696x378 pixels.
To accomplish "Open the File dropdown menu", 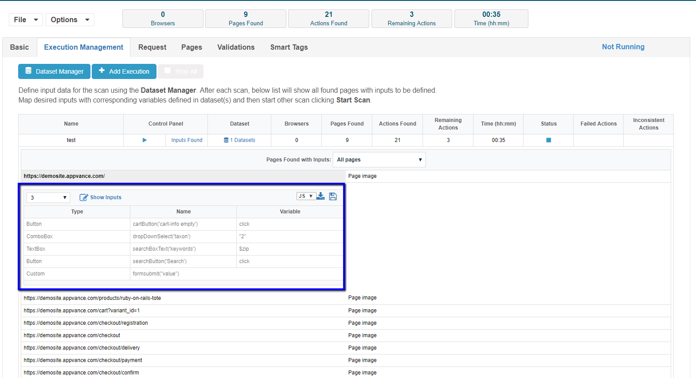I will coord(26,20).
